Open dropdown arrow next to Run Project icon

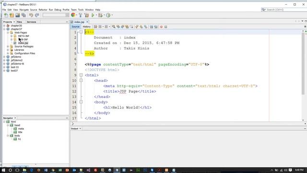(96, 15)
